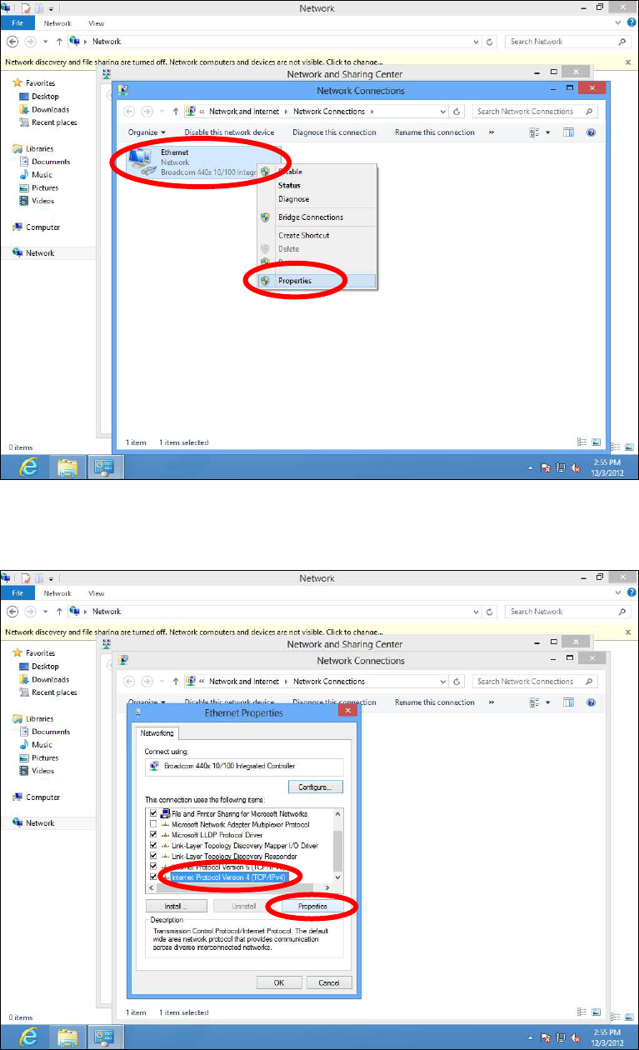This screenshot has width=639, height=1050.
Task: Open view options dropdown right of Ethernet Properties dialog
Action: click(x=550, y=702)
